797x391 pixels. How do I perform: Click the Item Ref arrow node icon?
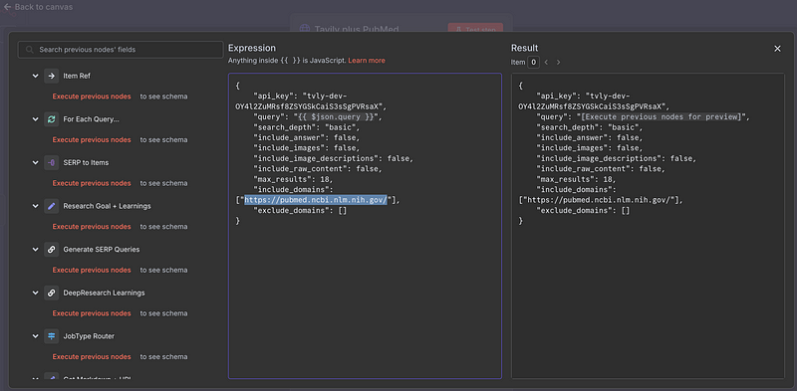click(x=52, y=76)
